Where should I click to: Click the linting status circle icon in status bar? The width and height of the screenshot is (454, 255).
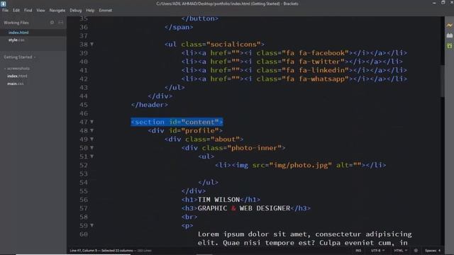416,250
